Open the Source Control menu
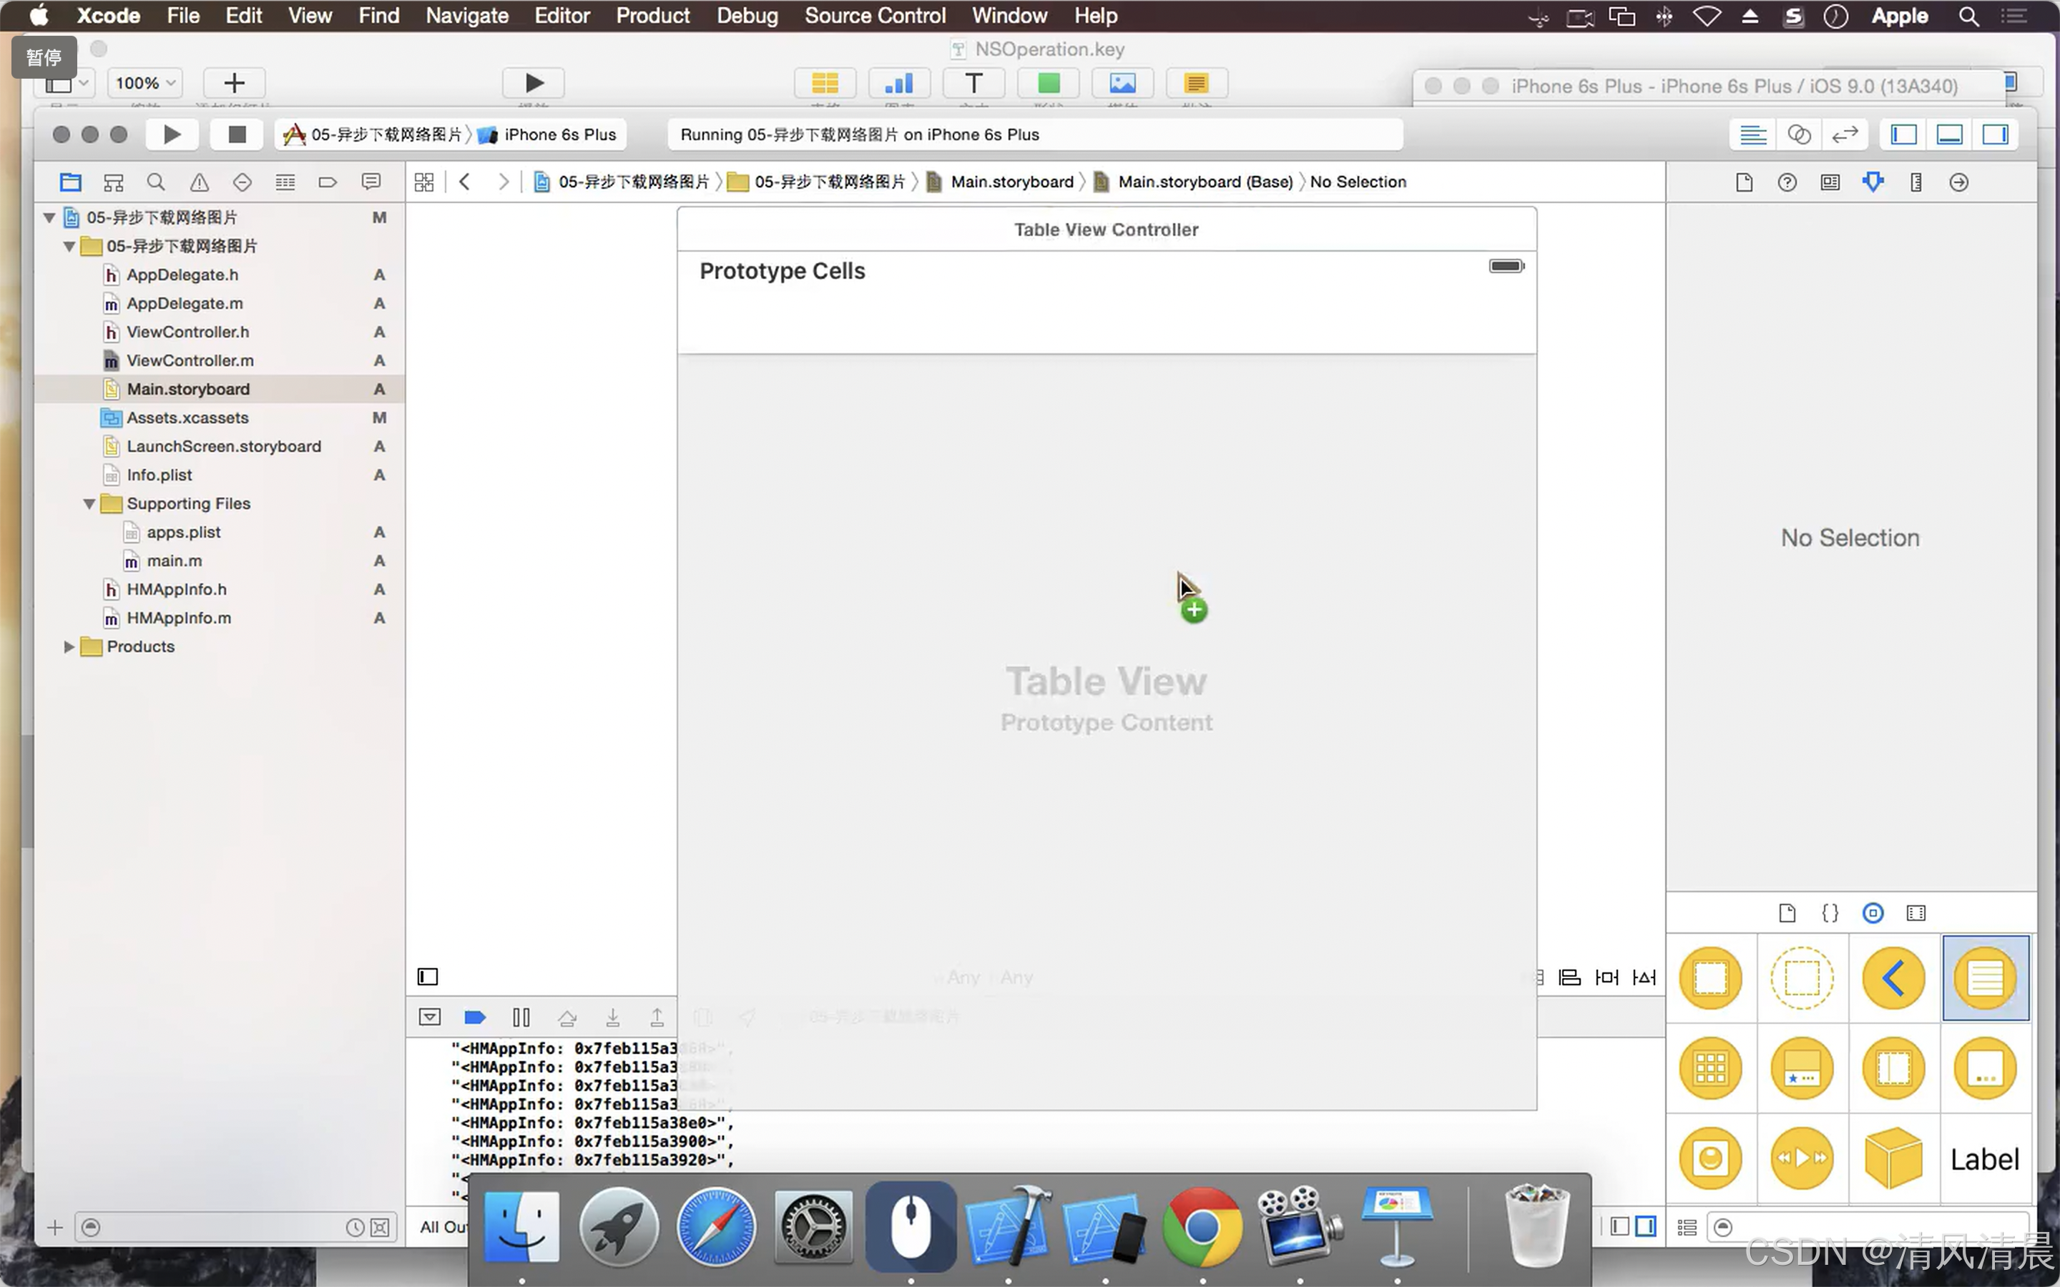The width and height of the screenshot is (2060, 1287). (x=874, y=15)
